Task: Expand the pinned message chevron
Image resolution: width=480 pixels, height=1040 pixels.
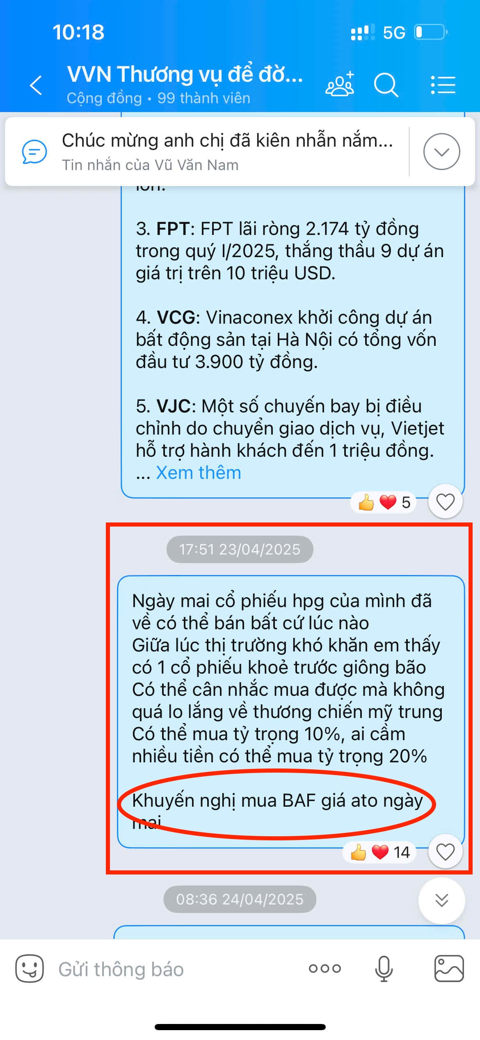Action: 441,152
